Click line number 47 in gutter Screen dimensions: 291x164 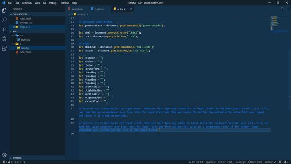pyautogui.click(x=72, y=108)
